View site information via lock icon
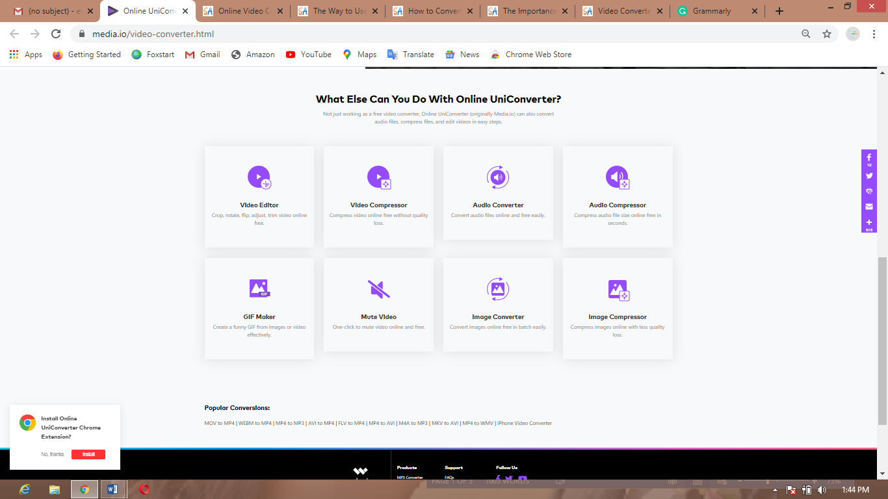The image size is (888, 499). pos(83,34)
